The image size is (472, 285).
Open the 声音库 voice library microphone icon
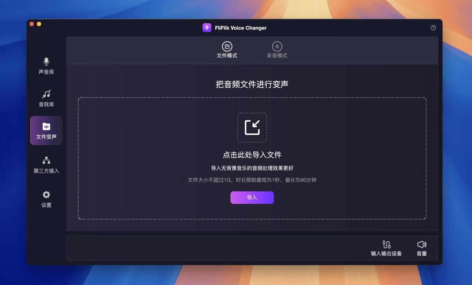point(46,62)
